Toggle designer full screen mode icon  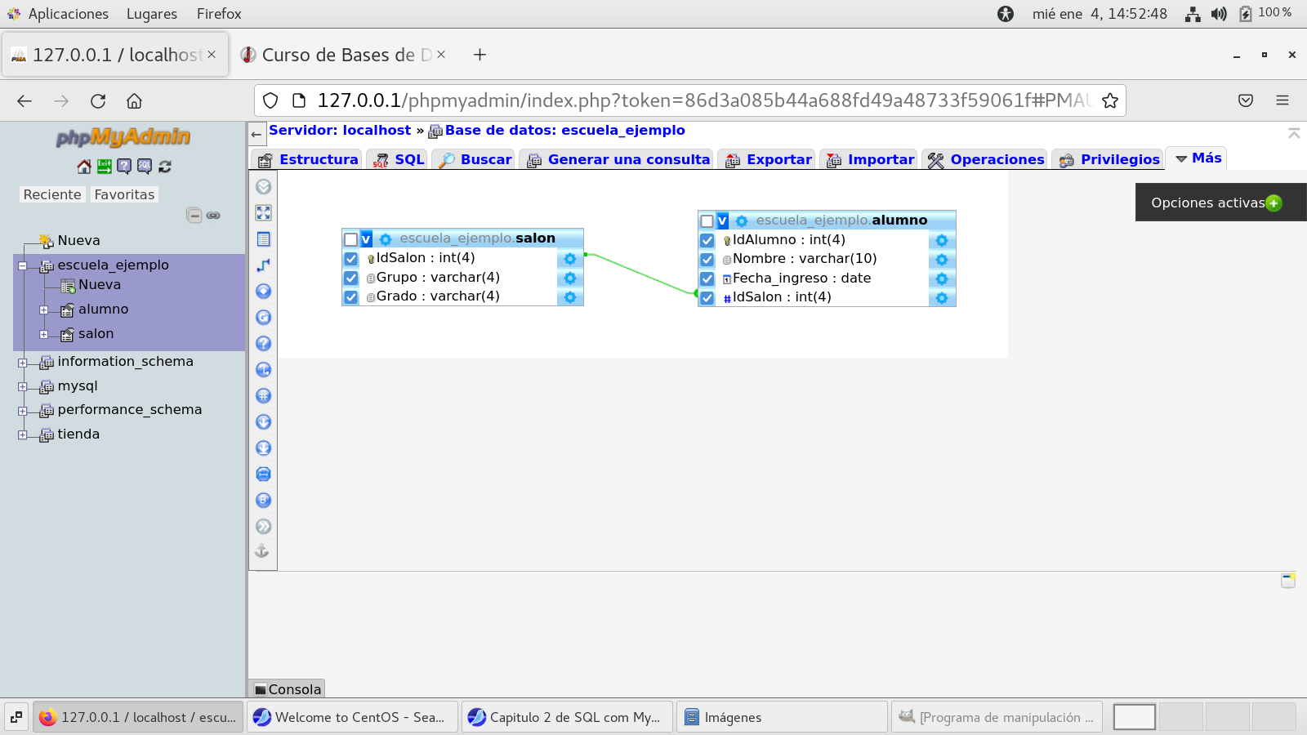point(263,213)
